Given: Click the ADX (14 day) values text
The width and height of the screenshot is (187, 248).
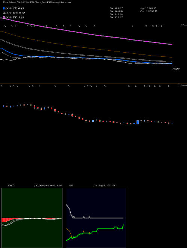Looking at the screenshot, I should pos(104,186).
